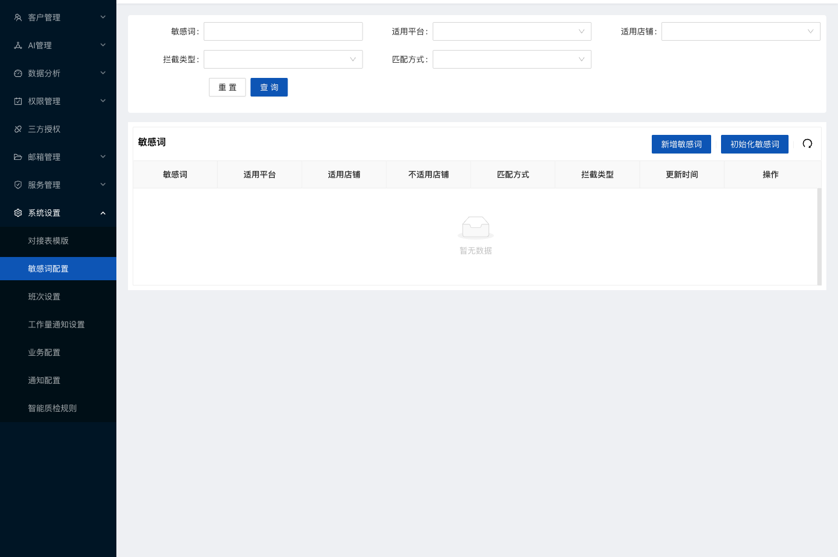This screenshot has width=838, height=557.
Task: Click 初始化敏感词 button
Action: pyautogui.click(x=755, y=144)
